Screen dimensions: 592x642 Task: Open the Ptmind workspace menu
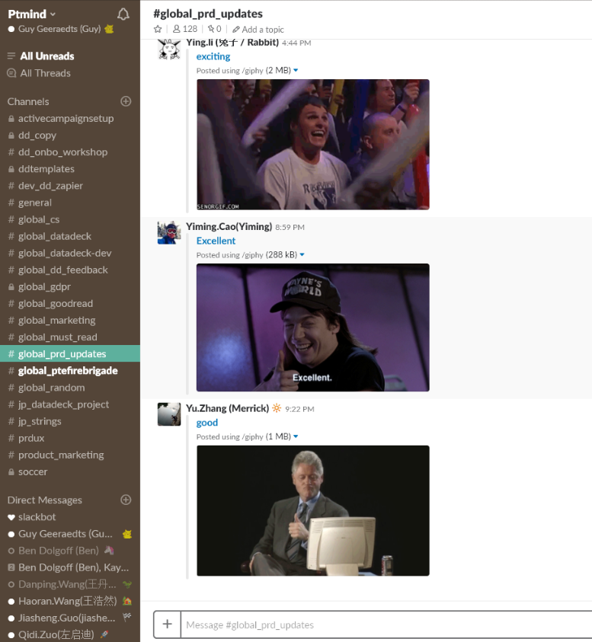31,14
